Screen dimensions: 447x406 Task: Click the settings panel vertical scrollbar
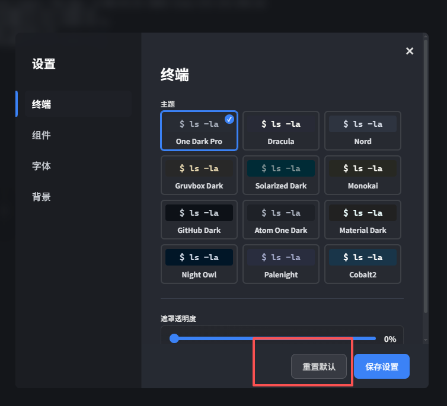click(x=425, y=176)
